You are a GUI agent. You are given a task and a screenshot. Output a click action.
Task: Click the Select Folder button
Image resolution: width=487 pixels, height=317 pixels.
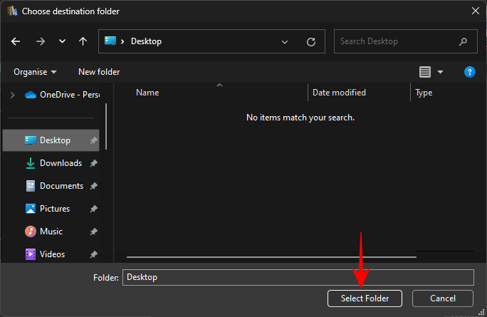click(365, 298)
